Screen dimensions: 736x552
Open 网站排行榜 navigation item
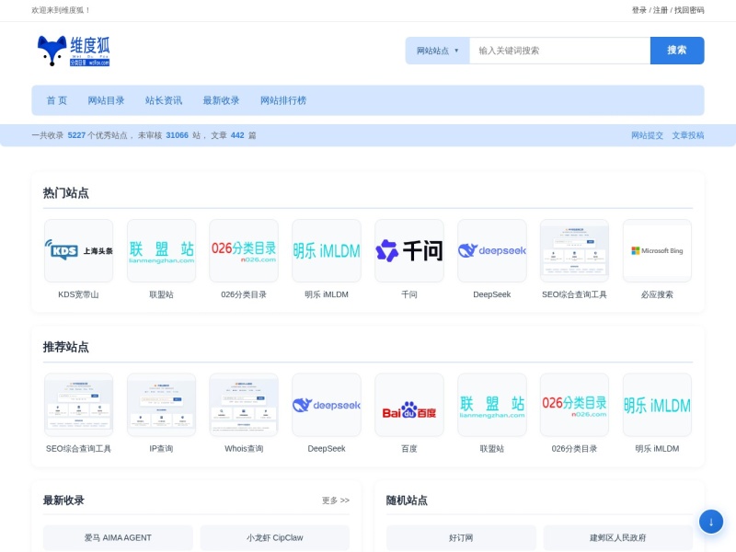283,100
